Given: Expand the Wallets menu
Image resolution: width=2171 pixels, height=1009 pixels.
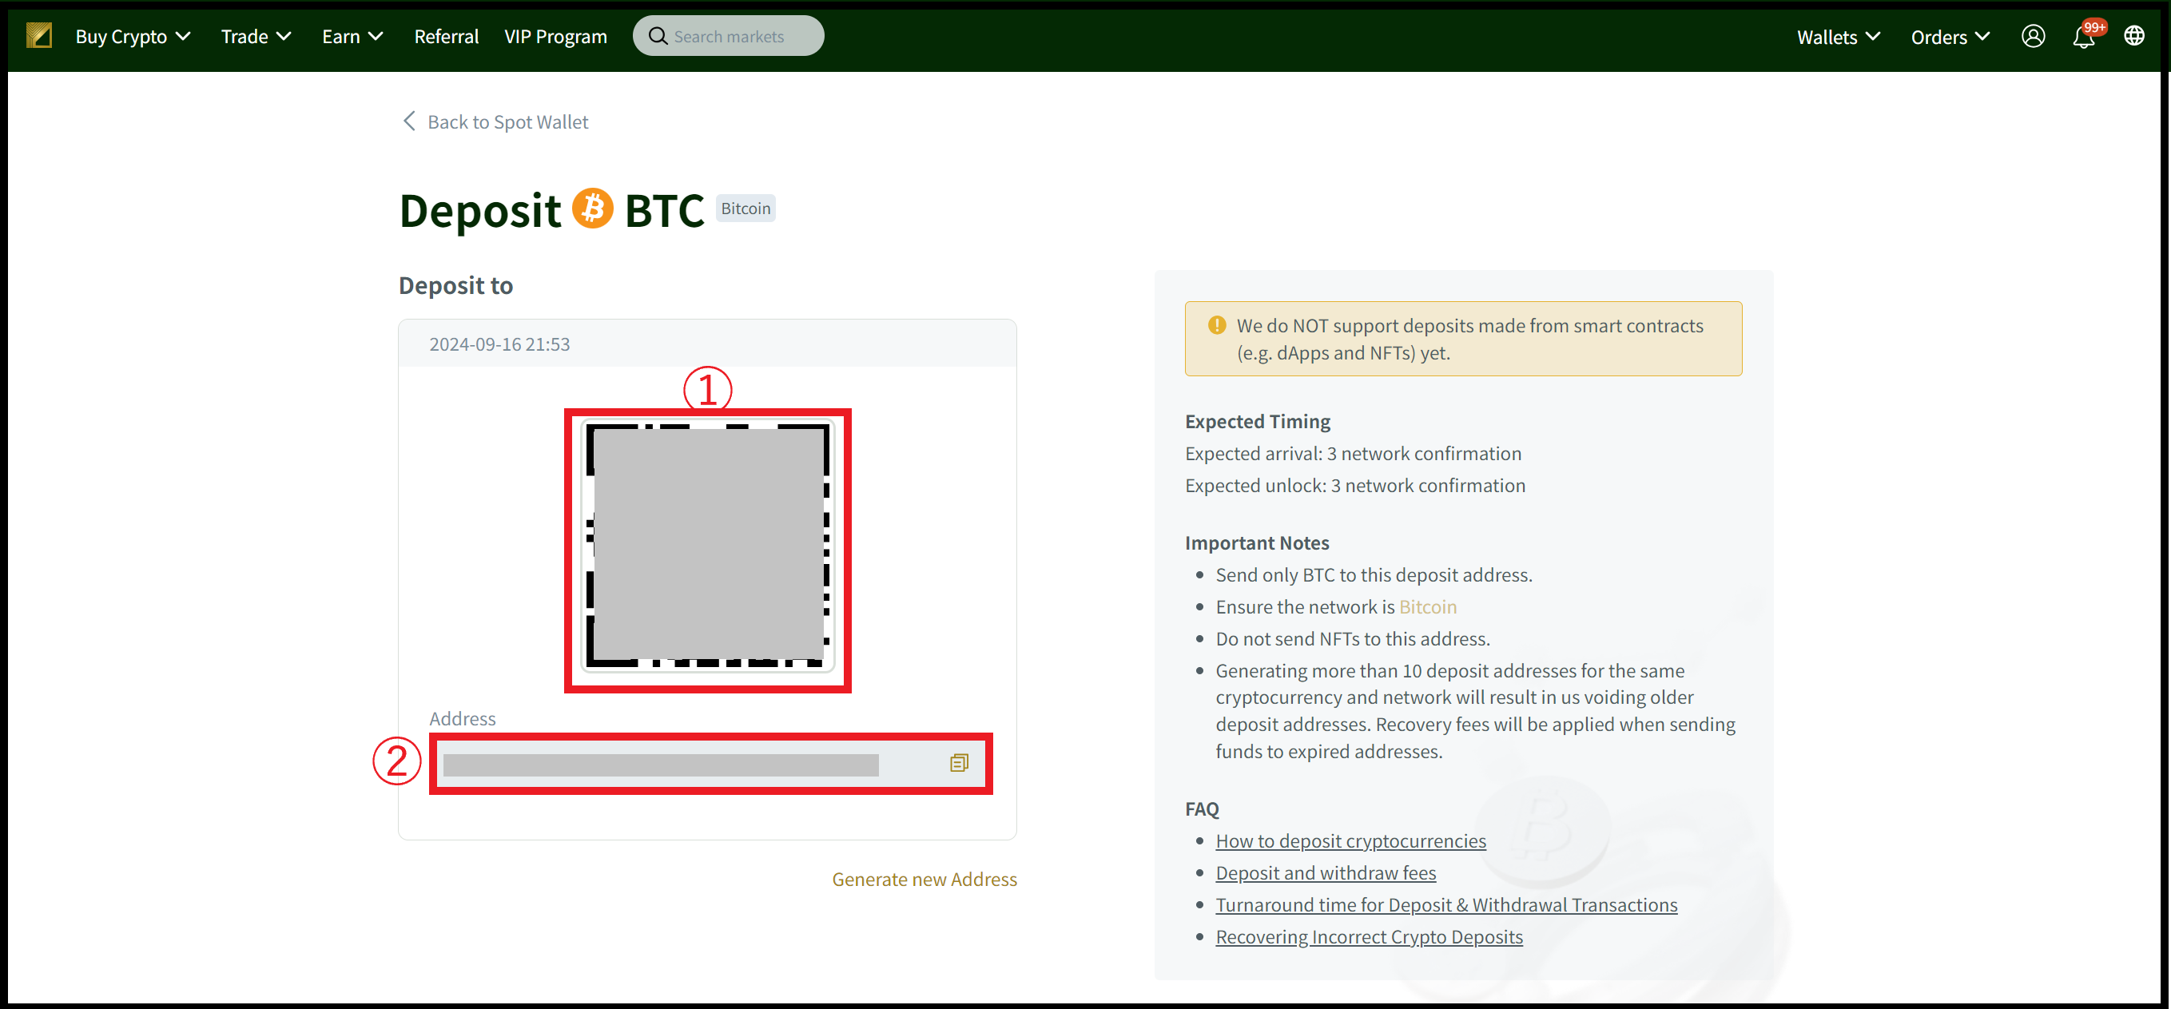Looking at the screenshot, I should coord(1838,36).
